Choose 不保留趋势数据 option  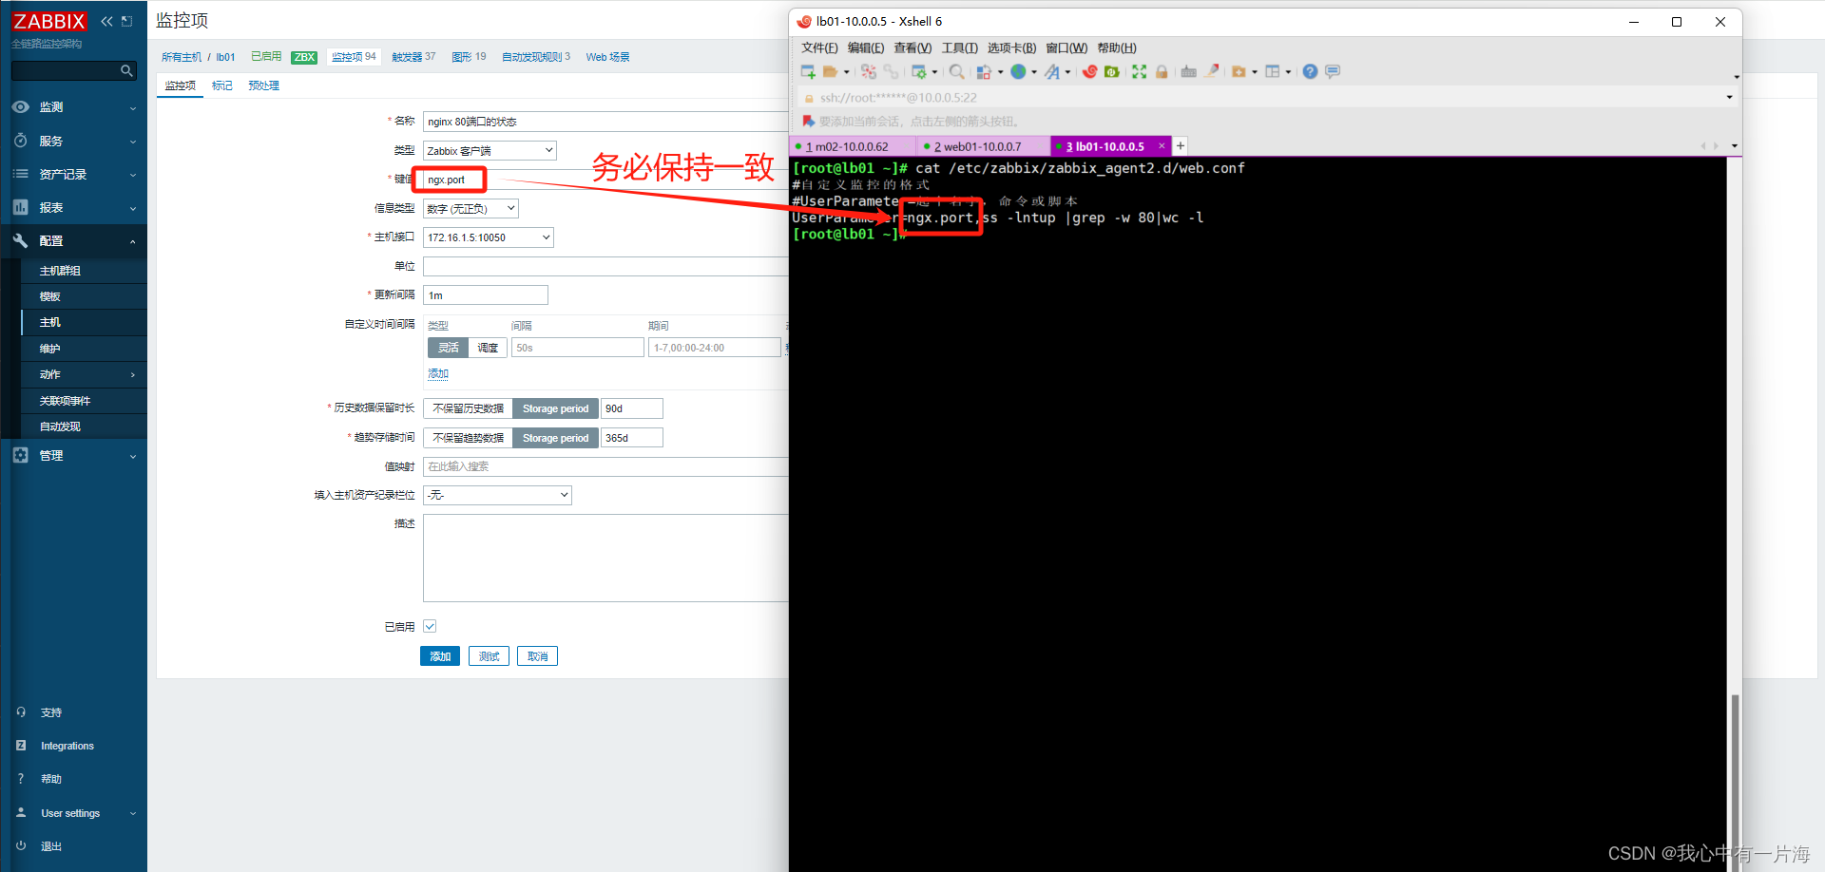468,438
